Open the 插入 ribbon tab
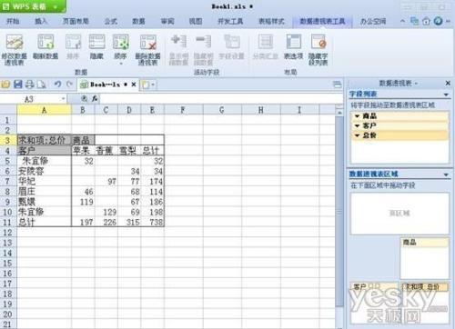This screenshot has height=329, width=455. pos(41,21)
